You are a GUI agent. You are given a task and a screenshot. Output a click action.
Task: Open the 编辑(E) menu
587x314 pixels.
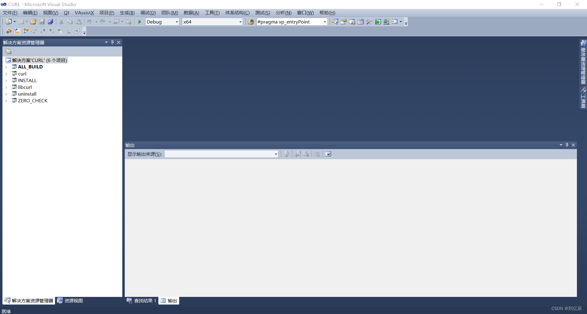tap(30, 13)
